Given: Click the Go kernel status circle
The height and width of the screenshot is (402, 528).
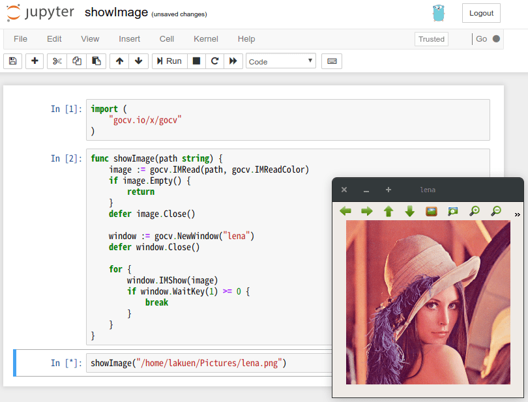Looking at the screenshot, I should (x=496, y=38).
